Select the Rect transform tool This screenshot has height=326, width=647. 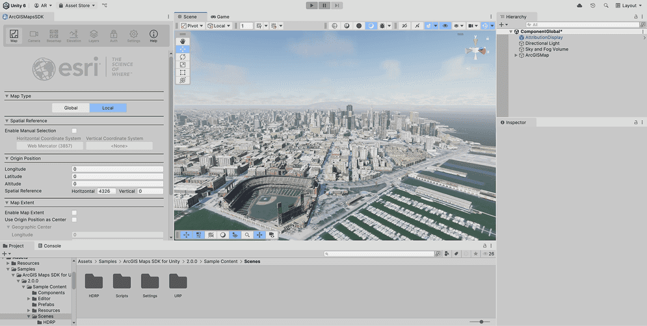tap(183, 73)
